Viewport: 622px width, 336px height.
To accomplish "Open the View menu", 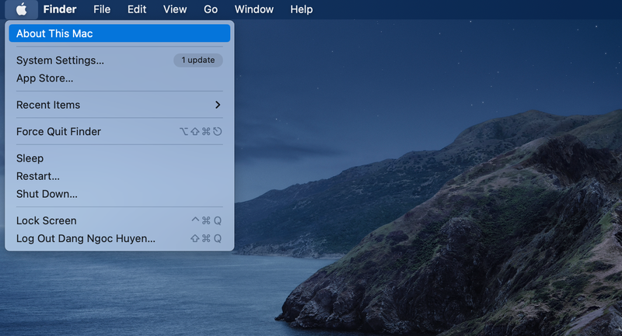I will click(x=175, y=9).
